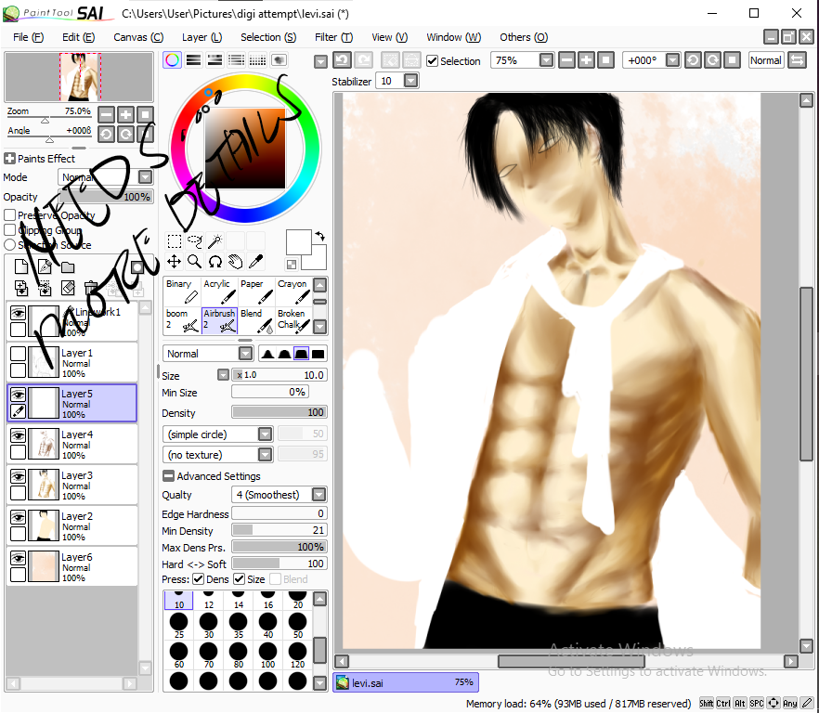Screen dimensions: 819x713
Task: Click the undo button in toolbar
Action: [x=342, y=60]
